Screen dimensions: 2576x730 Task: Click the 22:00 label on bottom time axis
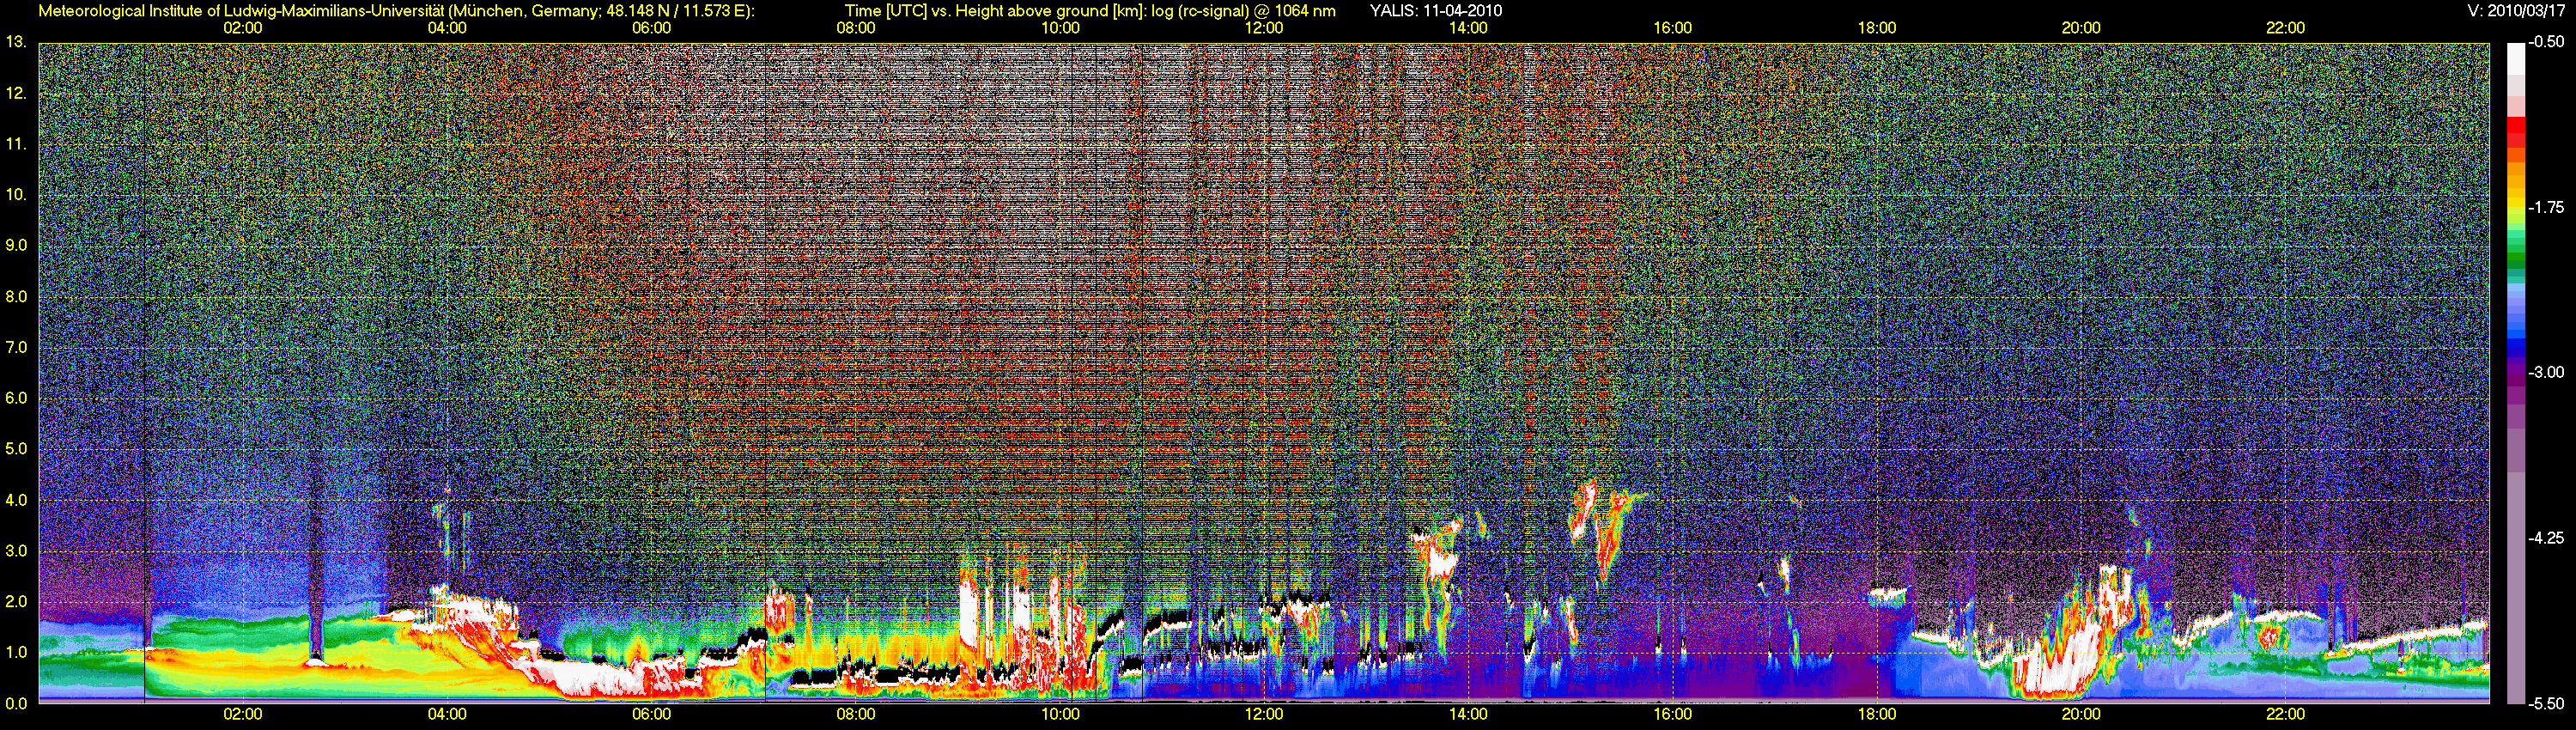(2286, 714)
